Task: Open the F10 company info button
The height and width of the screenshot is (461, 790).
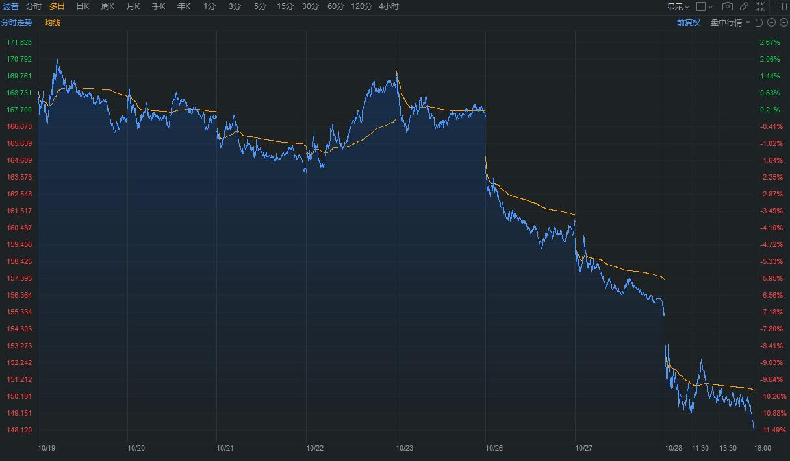Action: tap(780, 6)
